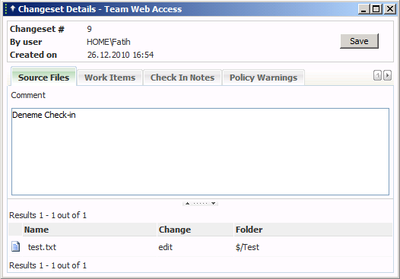This screenshot has width=400, height=279.
Task: Click the tab scroll right arrow
Action: coord(387,75)
